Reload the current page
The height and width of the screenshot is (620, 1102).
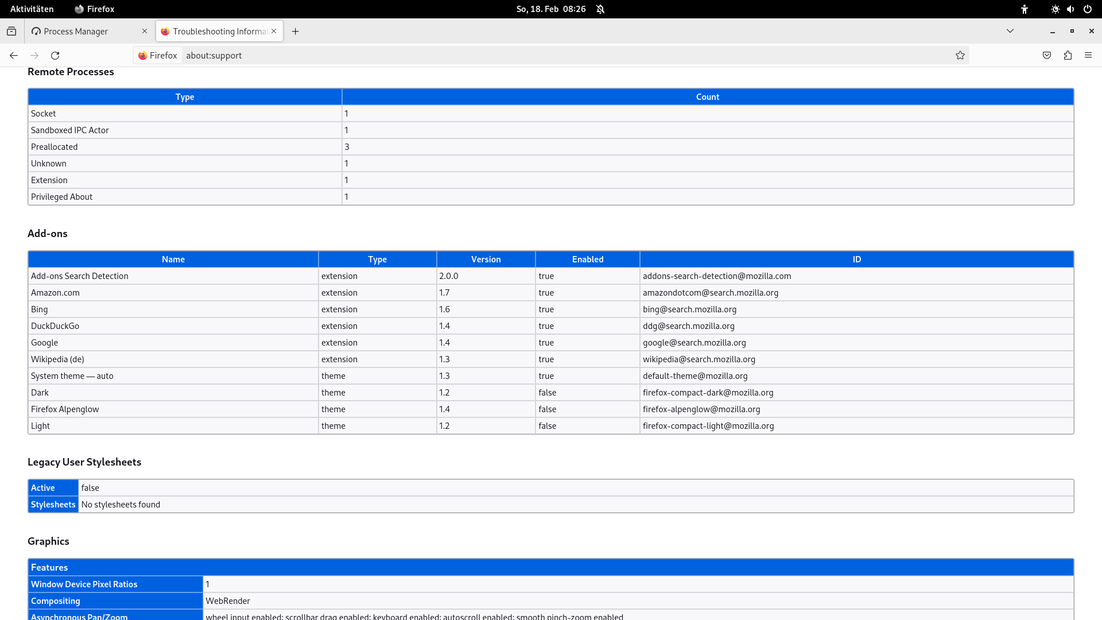pyautogui.click(x=55, y=55)
